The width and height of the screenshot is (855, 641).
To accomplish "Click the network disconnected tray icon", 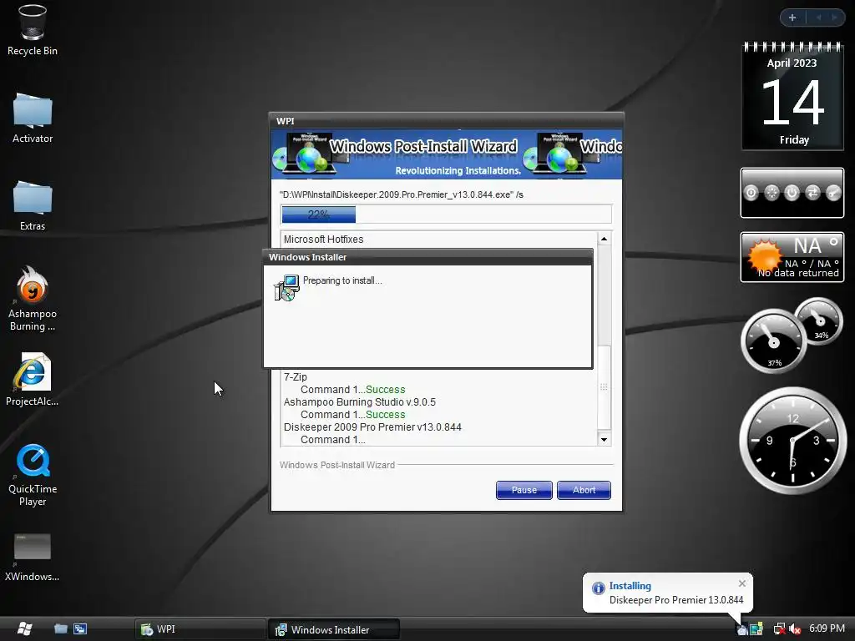I will [x=780, y=629].
